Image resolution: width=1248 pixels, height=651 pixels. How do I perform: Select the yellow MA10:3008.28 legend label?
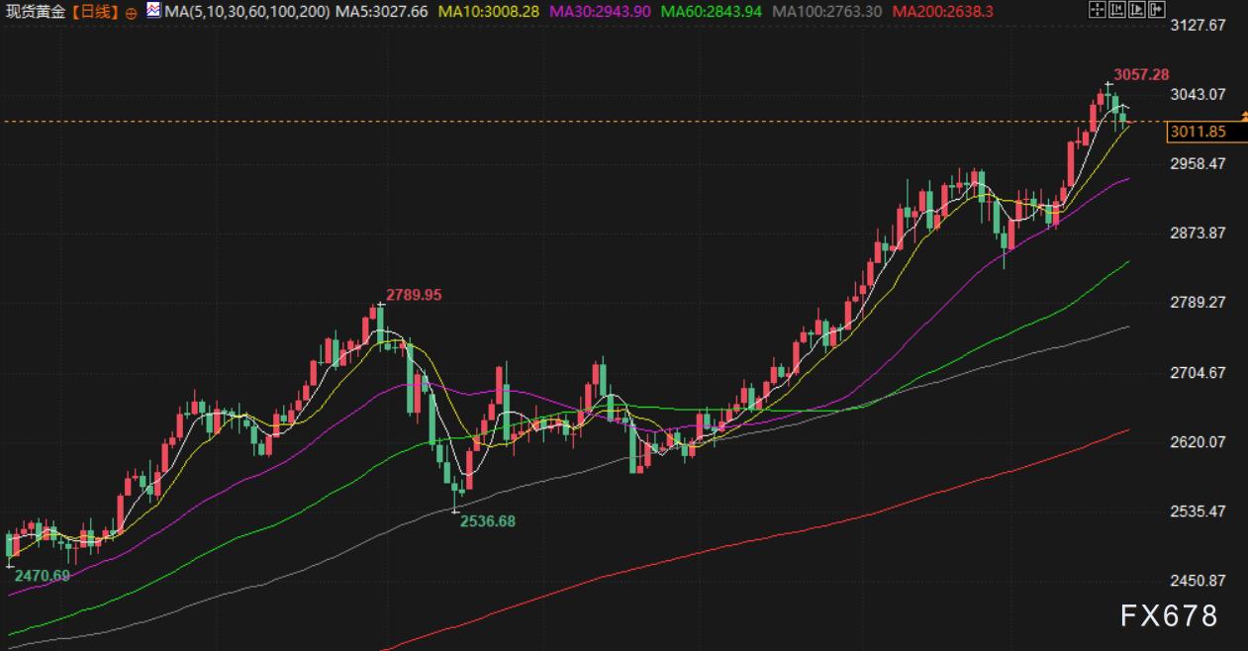[488, 12]
